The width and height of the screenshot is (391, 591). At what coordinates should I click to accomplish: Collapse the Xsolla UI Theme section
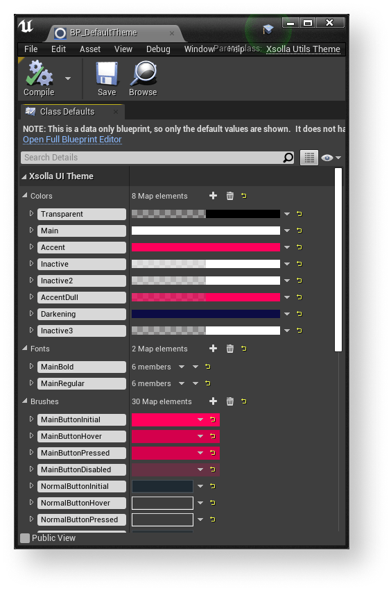(24, 176)
